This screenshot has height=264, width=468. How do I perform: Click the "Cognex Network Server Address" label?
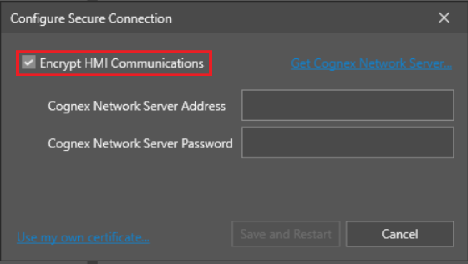tap(137, 106)
